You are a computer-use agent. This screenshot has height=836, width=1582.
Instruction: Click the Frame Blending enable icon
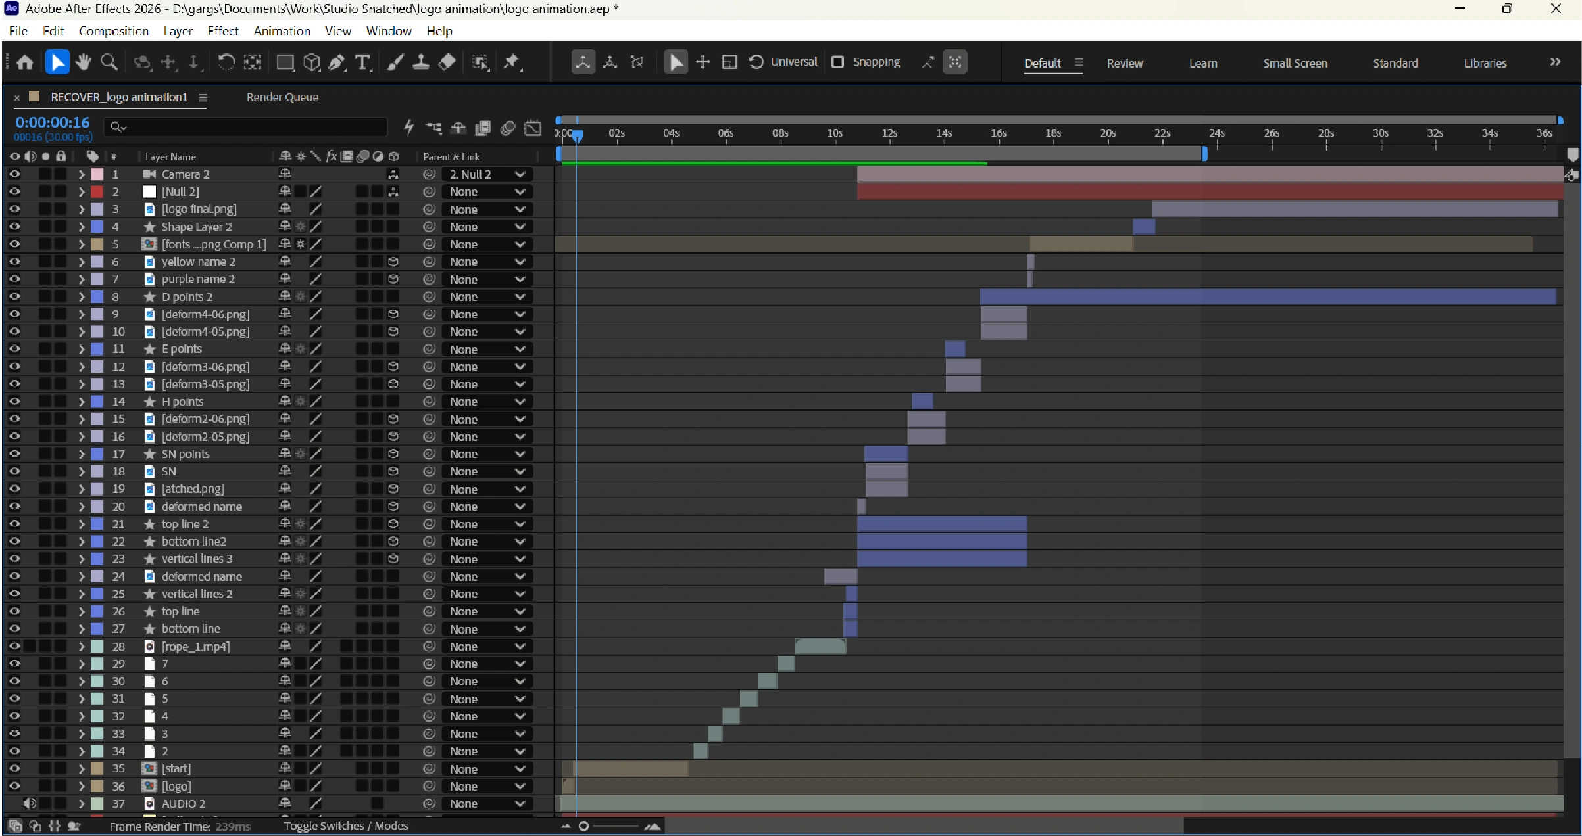click(x=483, y=128)
